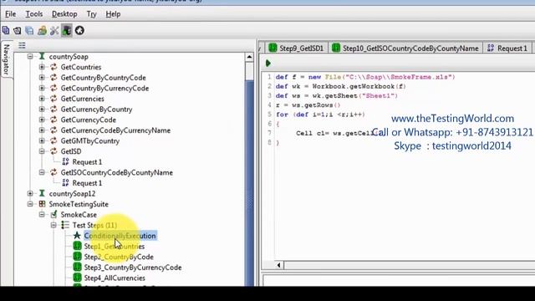535x301 pixels.
Task: Click the SmokeTestingSuite suite icon
Action: (x=42, y=204)
